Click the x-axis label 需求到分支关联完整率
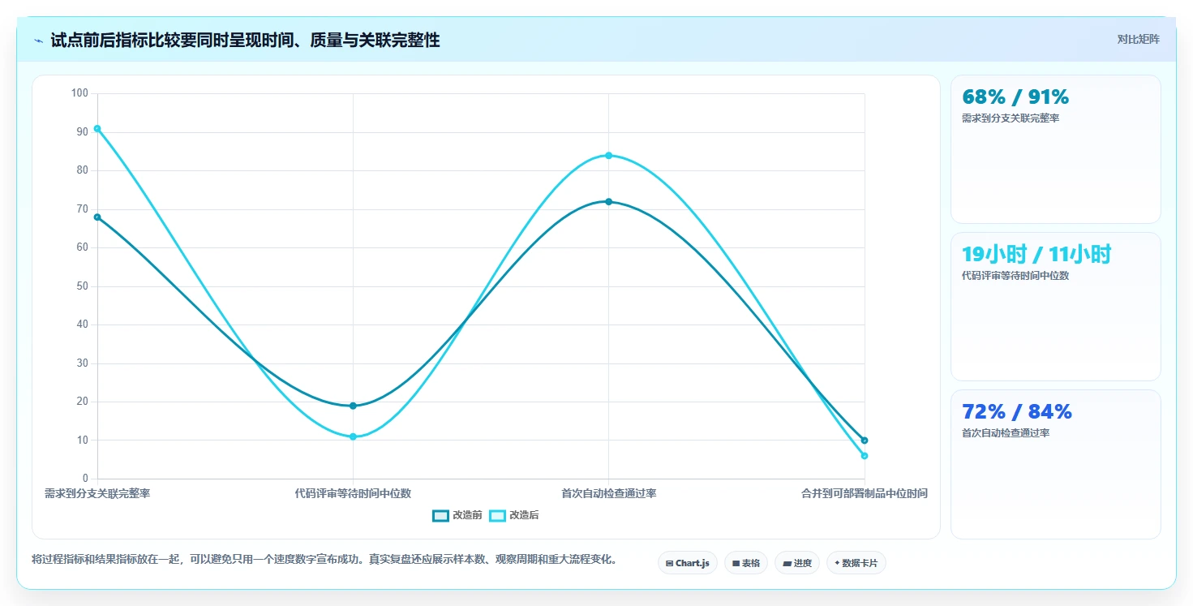This screenshot has height=606, width=1193. tap(97, 493)
